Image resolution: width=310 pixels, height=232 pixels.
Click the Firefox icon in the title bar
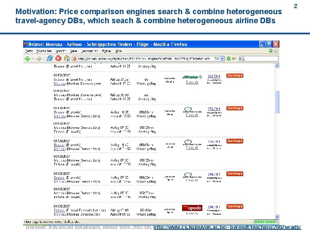click(26, 44)
